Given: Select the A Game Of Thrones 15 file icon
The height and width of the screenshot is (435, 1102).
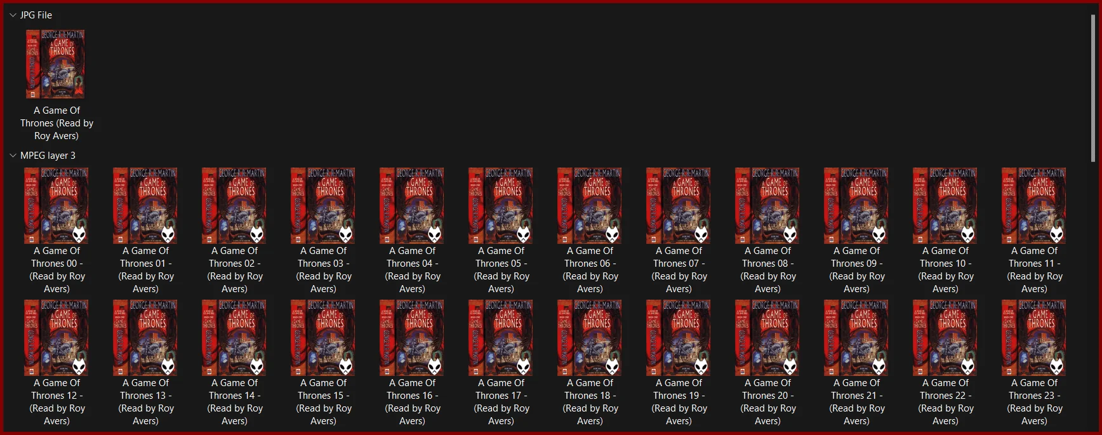Looking at the screenshot, I should 323,338.
